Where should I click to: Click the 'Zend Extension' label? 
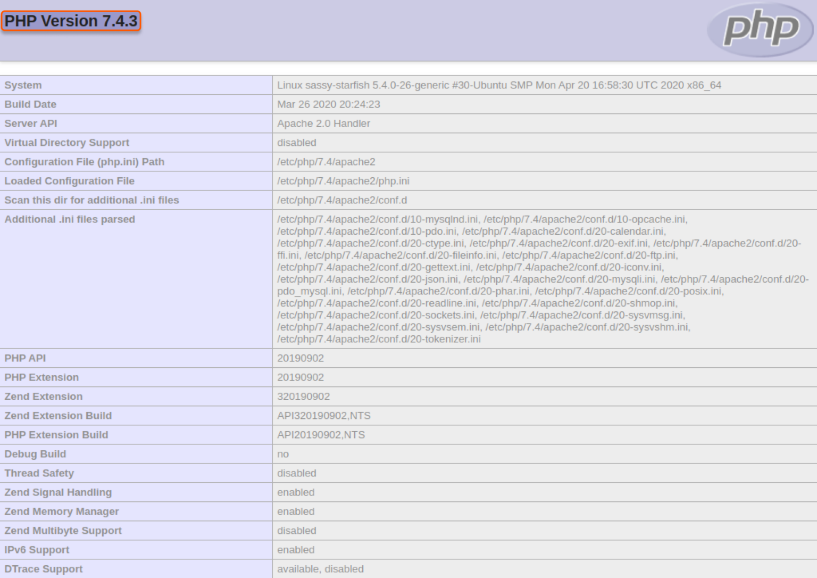point(44,397)
